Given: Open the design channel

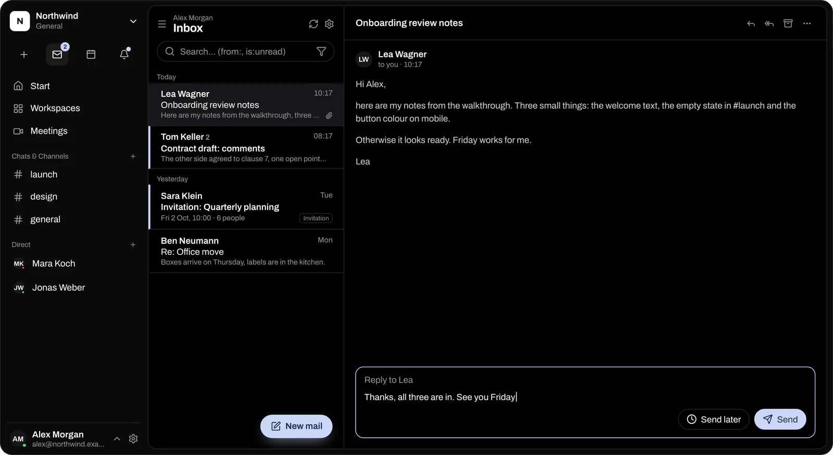Looking at the screenshot, I should pyautogui.click(x=74, y=197).
